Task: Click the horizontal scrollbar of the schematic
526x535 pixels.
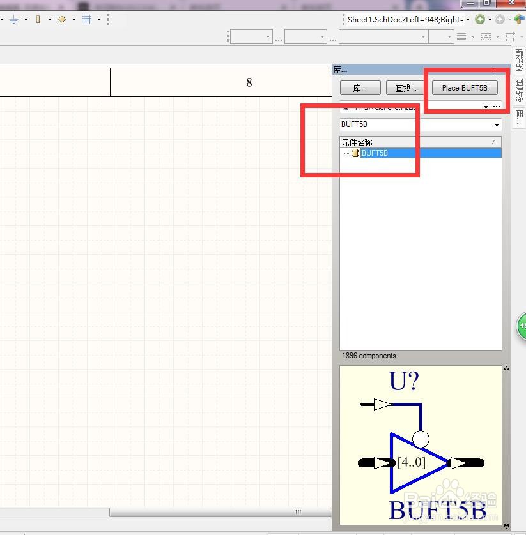Action: [220, 513]
